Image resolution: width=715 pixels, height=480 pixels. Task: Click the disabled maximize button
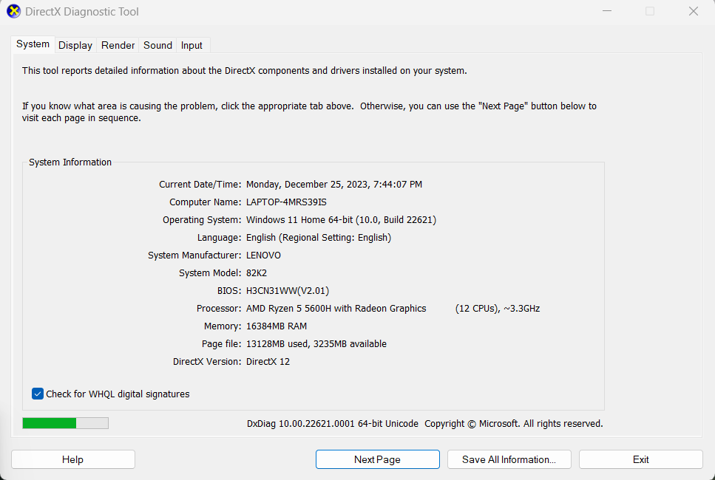coord(650,11)
